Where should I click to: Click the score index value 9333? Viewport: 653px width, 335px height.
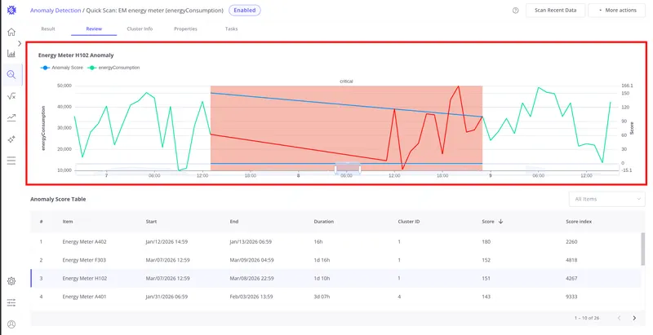click(571, 297)
